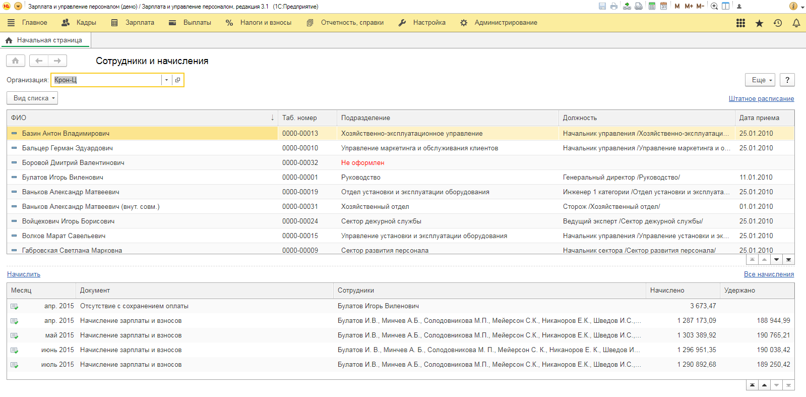This screenshot has height=397, width=806.
Task: Move up one row in accruals list
Action: (764, 385)
